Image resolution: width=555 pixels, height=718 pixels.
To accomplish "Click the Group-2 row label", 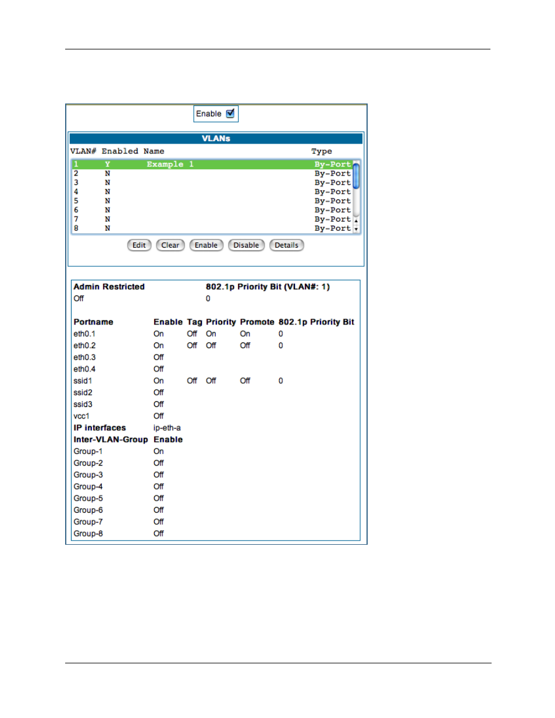I will (x=88, y=463).
